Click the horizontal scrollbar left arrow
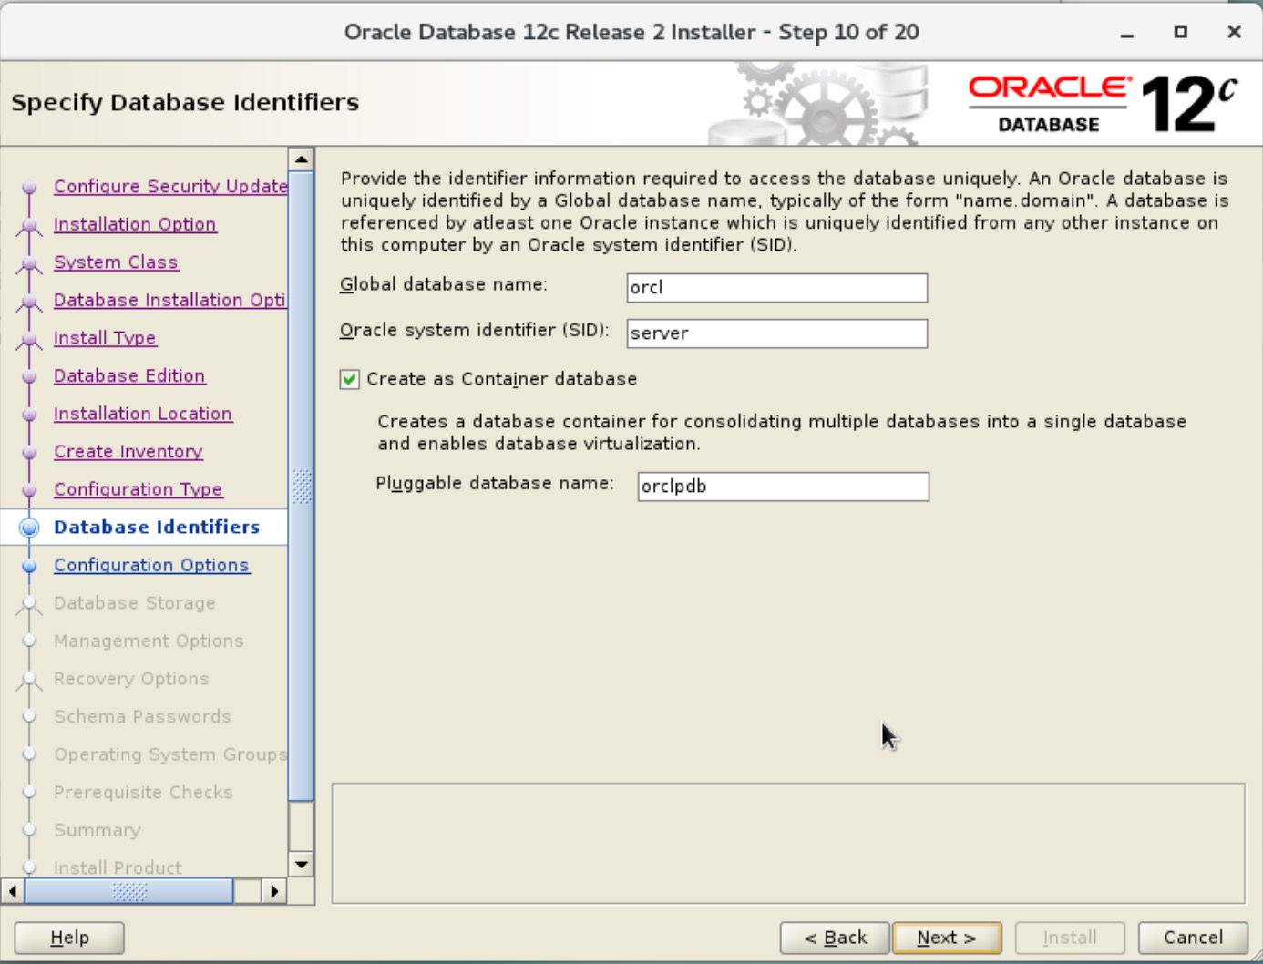1263x964 pixels. coord(13,891)
